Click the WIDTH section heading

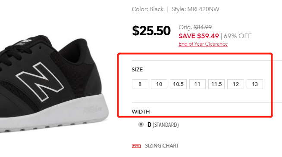[141, 111]
